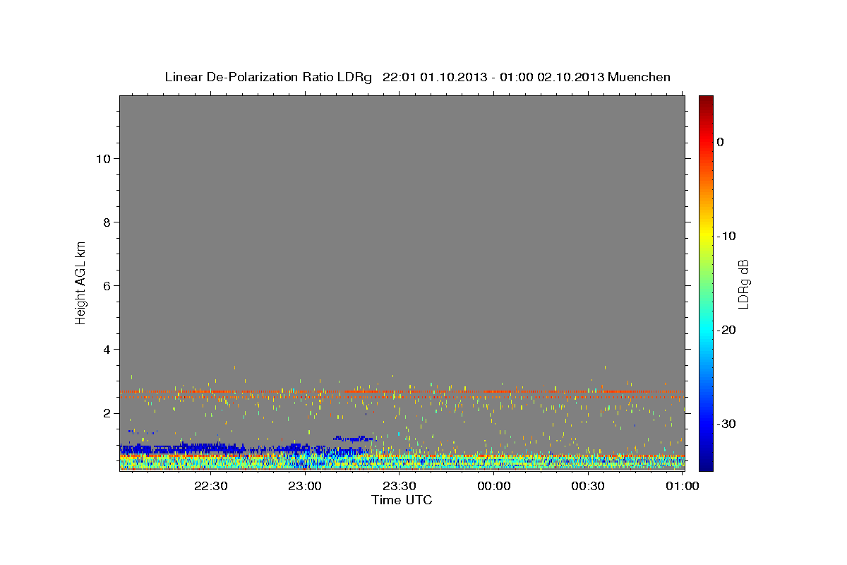The height and width of the screenshot is (565, 847).
Task: Click the time tick label '23:00'
Action: tap(305, 486)
